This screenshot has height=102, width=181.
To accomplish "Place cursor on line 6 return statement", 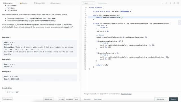I will [x=109, y=18].
